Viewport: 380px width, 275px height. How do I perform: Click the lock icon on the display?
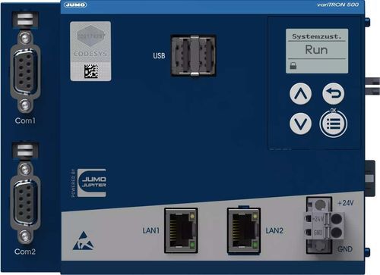[x=293, y=66]
